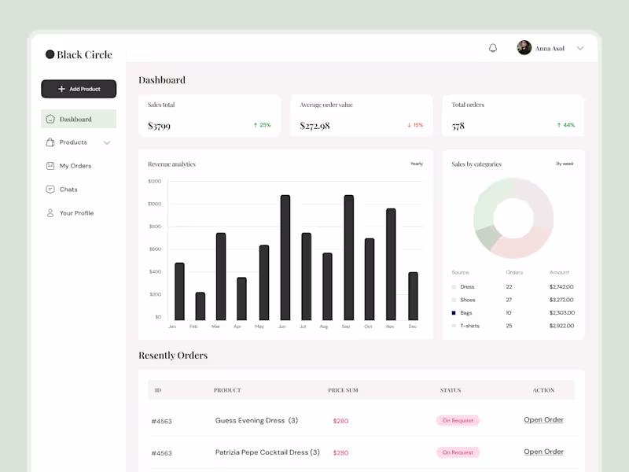Open the account menu for Anna Asol
Viewport: 629px width, 472px height.
[x=580, y=48]
